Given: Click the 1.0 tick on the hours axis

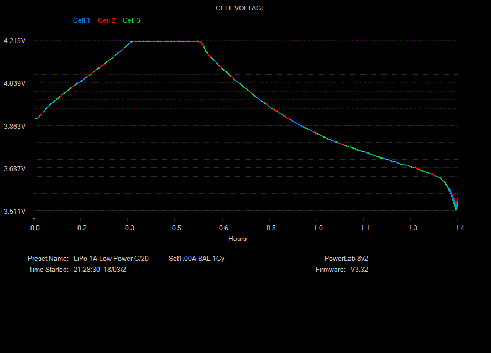Looking at the screenshot, I should point(318,228).
